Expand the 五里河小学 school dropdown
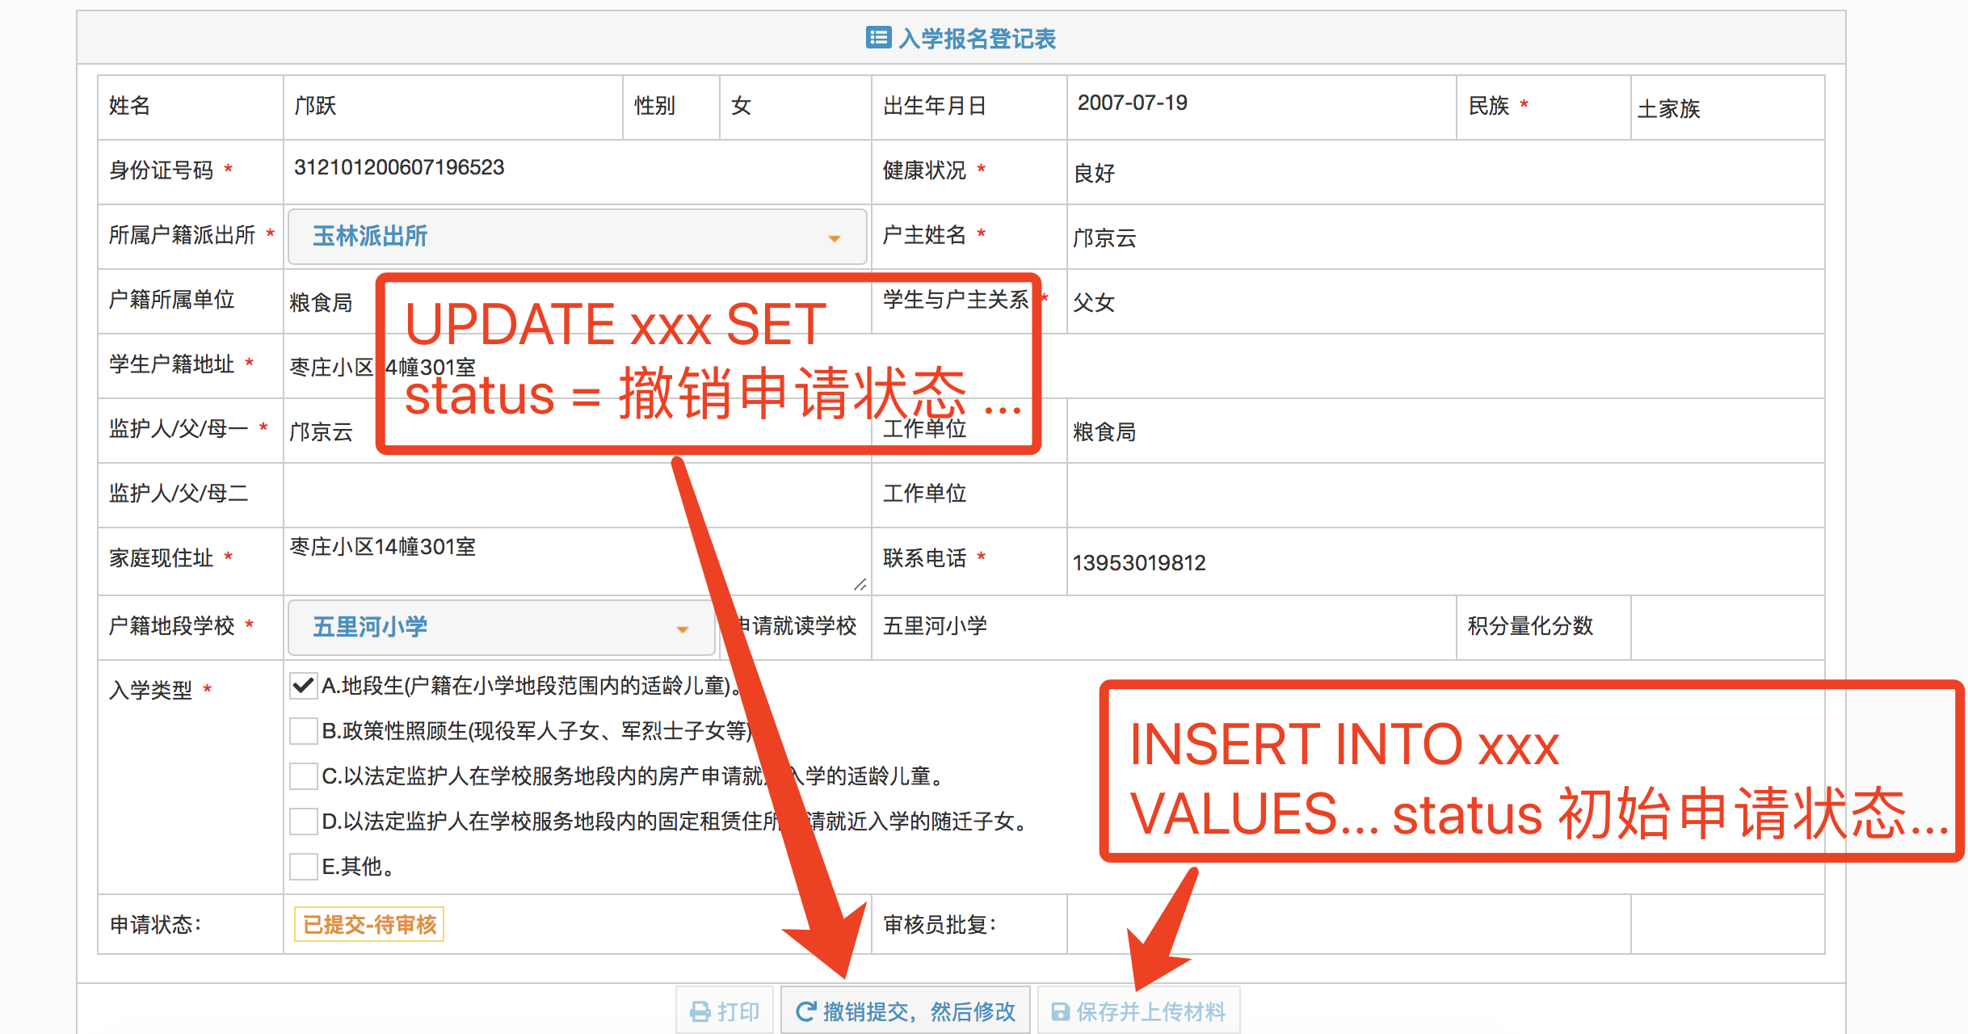Screen dimensions: 1968x1034 tap(501, 627)
